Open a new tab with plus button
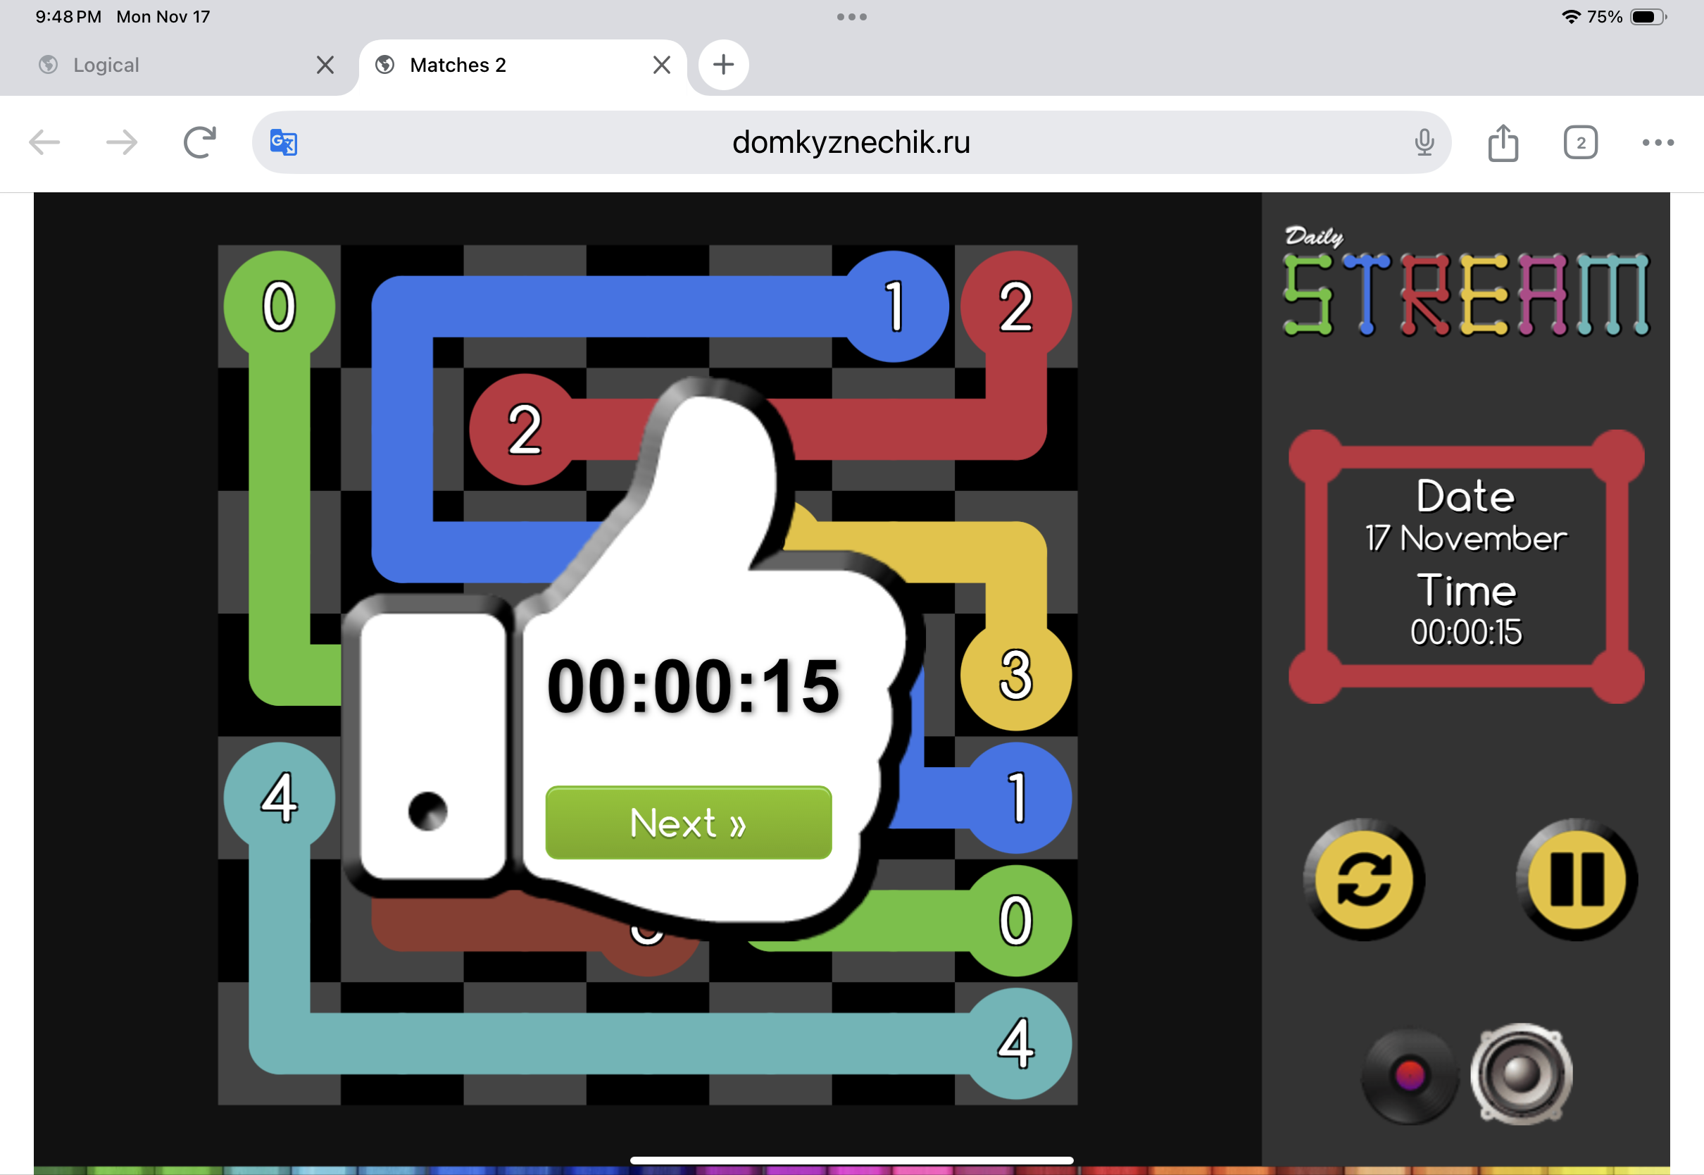This screenshot has width=1704, height=1175. (x=723, y=65)
